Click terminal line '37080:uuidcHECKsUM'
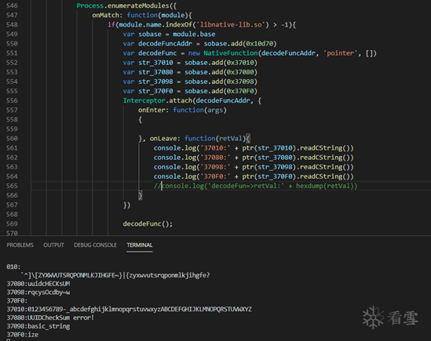The image size is (431, 341). coord(38,284)
